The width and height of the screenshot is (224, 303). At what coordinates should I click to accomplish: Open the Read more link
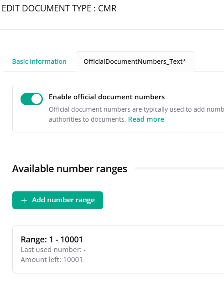point(146,119)
